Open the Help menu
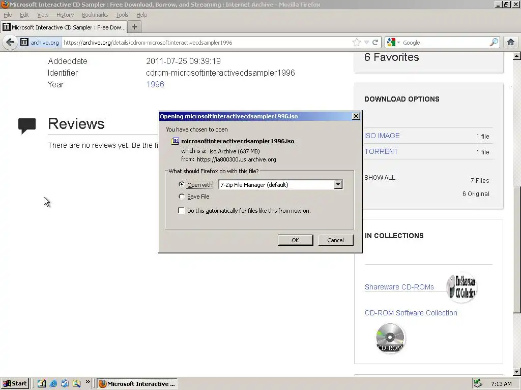 pyautogui.click(x=142, y=15)
